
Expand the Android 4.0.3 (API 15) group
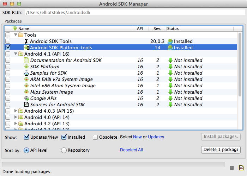(16, 111)
